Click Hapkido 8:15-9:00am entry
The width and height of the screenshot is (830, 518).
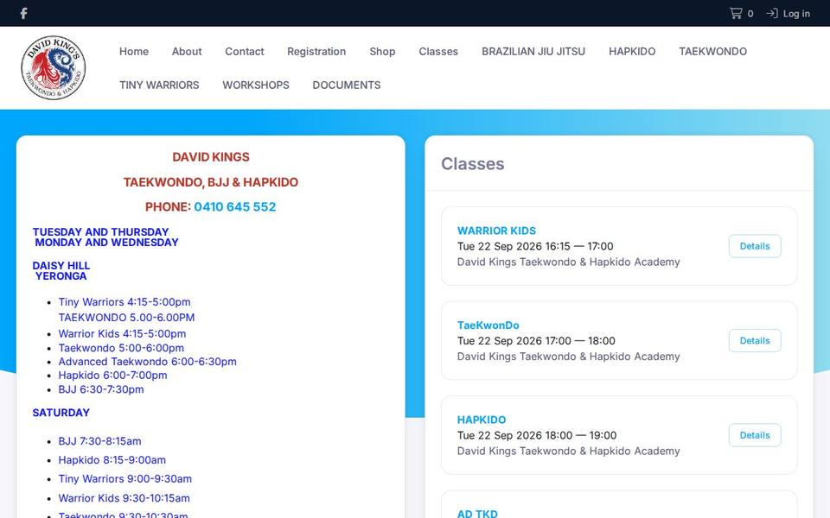click(x=112, y=460)
